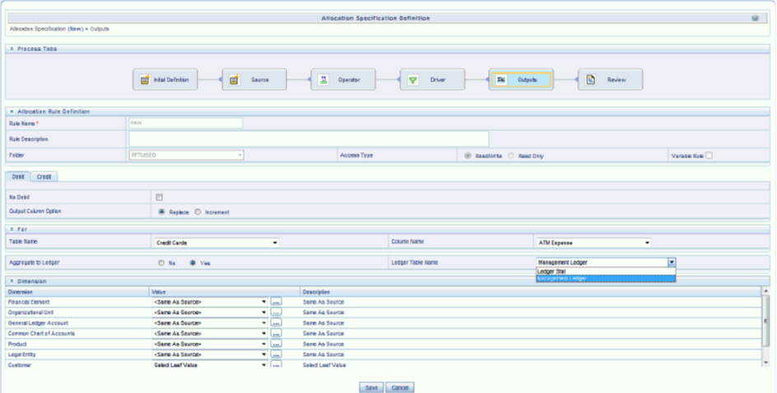The image size is (777, 393).
Task: Open the Folder dropdown
Action: click(186, 156)
